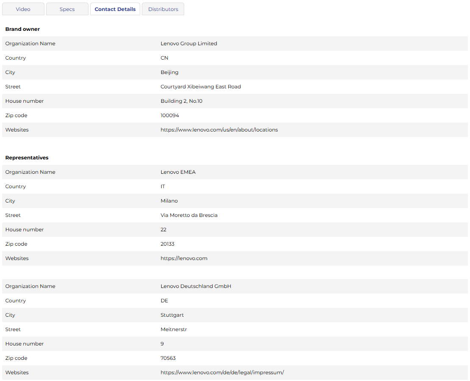Image resolution: width=470 pixels, height=381 pixels.
Task: Click the Zip code label beside 20133
Action: coord(16,244)
